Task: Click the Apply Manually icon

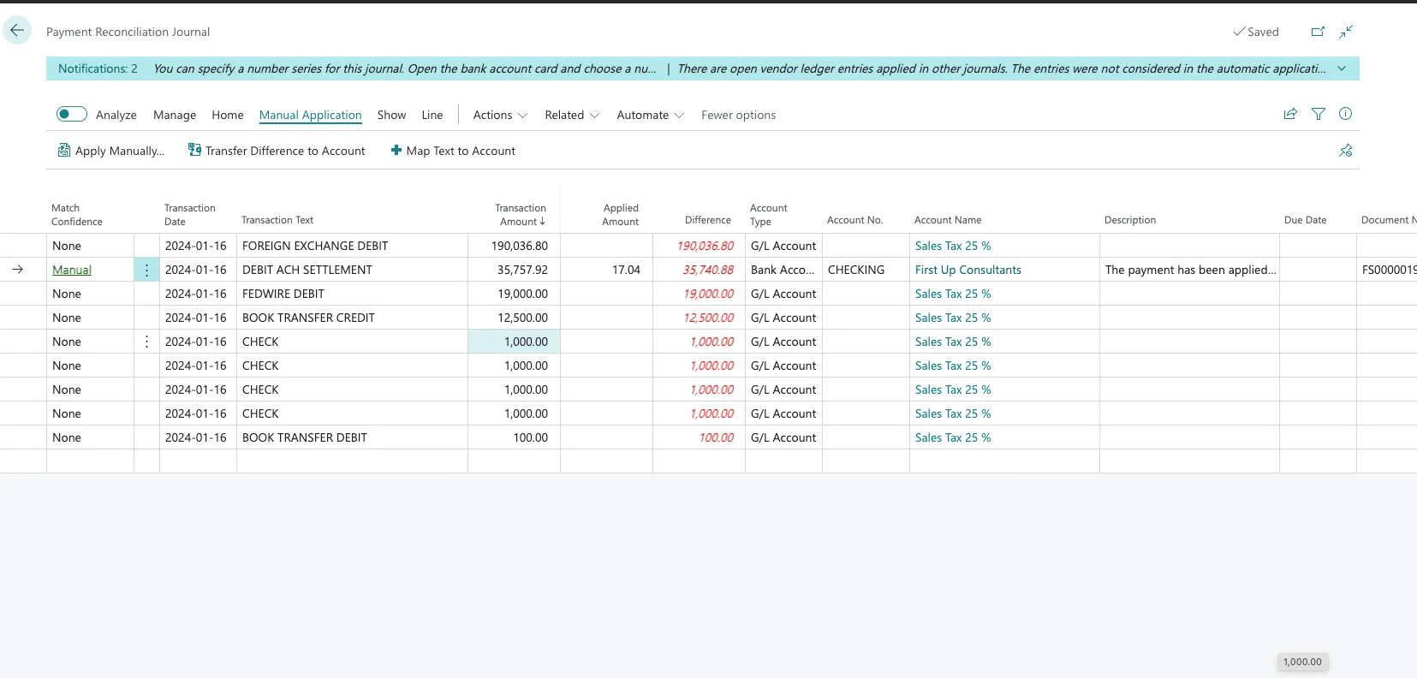Action: pyautogui.click(x=63, y=151)
